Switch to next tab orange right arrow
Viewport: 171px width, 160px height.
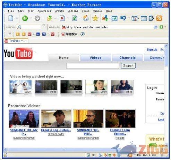(x=24, y=34)
